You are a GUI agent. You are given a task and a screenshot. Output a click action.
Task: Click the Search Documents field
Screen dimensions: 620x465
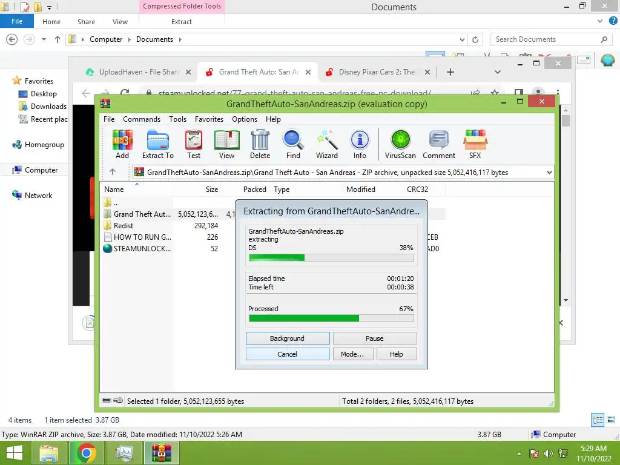(x=551, y=39)
